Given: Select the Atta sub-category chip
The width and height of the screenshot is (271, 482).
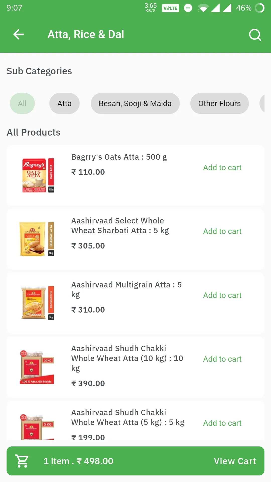Looking at the screenshot, I should [x=64, y=103].
